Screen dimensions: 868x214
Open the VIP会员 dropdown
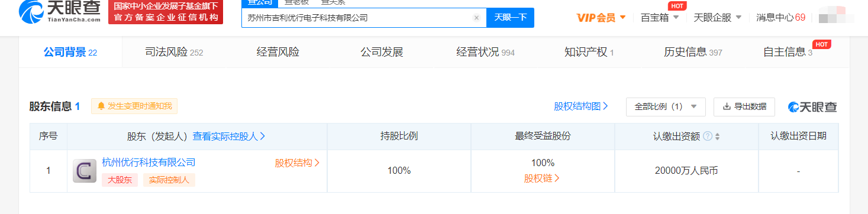(601, 18)
